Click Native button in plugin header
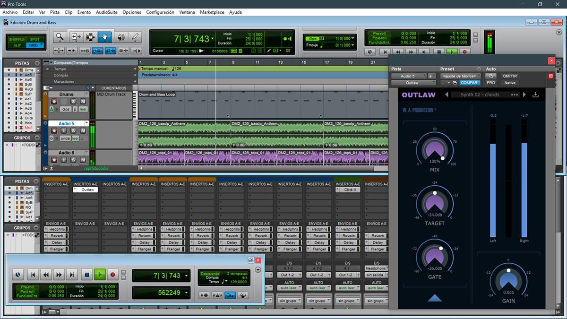Screen dimensions: 567x319 [x=510, y=83]
